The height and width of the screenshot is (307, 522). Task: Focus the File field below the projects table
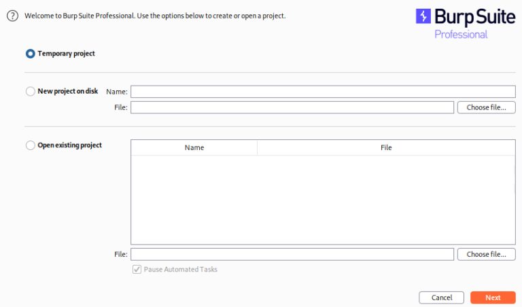(x=292, y=254)
